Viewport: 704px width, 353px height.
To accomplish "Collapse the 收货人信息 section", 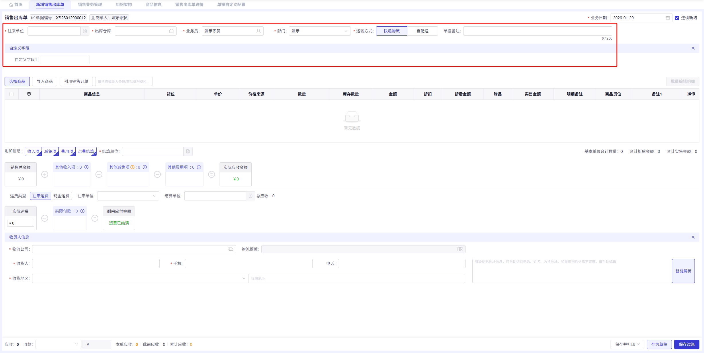I will pyautogui.click(x=693, y=237).
